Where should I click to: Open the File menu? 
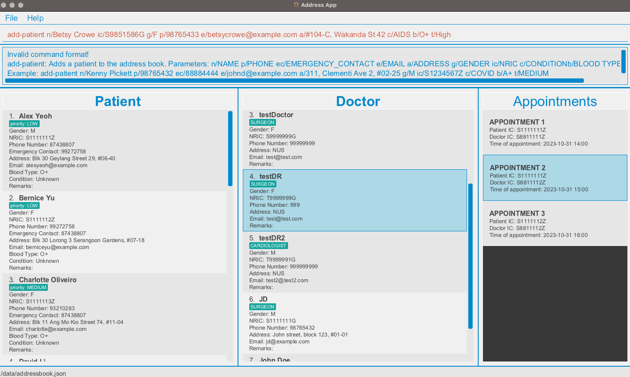point(11,18)
